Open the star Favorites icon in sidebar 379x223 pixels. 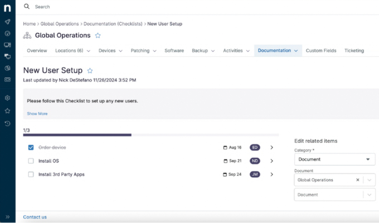point(7,110)
